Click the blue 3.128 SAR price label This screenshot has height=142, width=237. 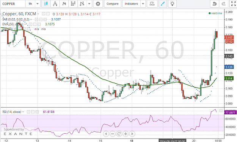click(x=229, y=67)
